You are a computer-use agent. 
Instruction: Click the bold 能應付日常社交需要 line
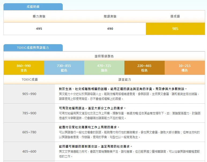click(89, 127)
